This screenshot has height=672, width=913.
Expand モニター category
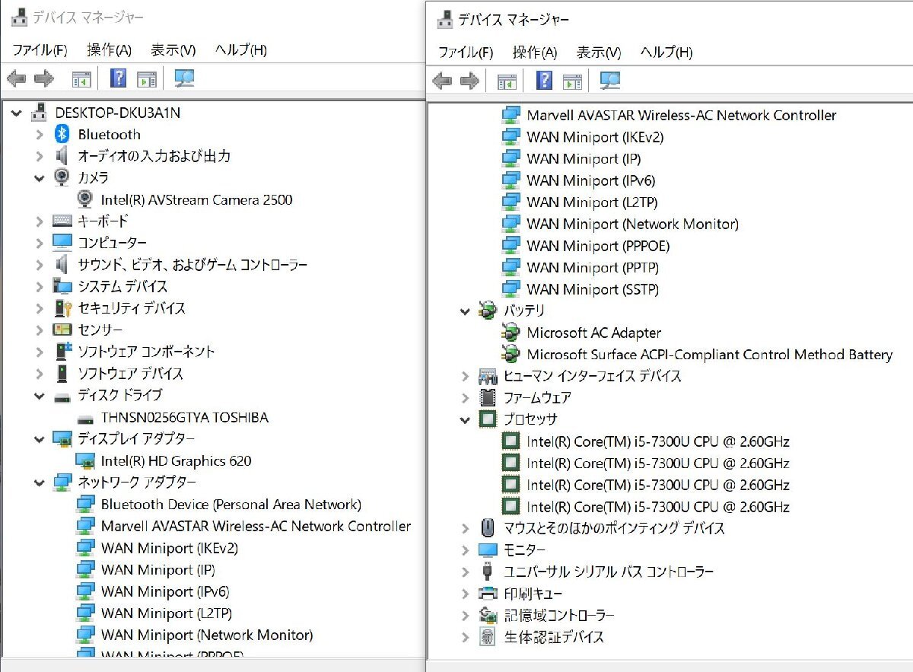466,549
